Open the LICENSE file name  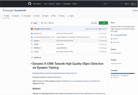36,44
